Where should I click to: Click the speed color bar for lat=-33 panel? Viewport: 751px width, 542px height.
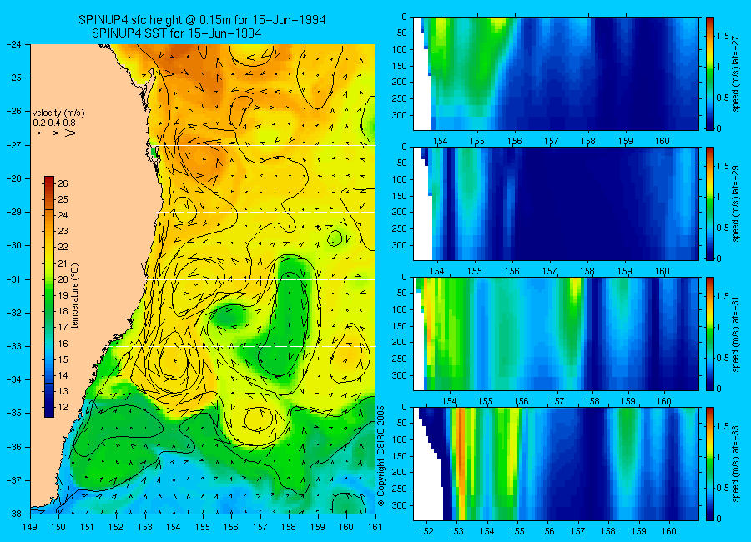tap(710, 464)
